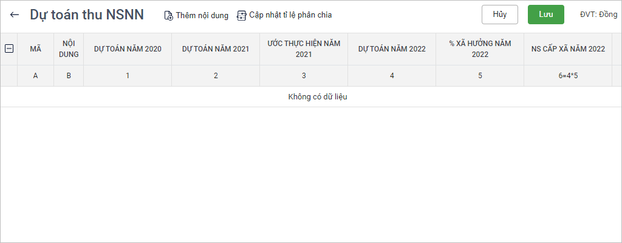This screenshot has width=622, height=243.
Task: Select the NS CẤP XÃ NĂM 2022 header
Action: click(568, 49)
